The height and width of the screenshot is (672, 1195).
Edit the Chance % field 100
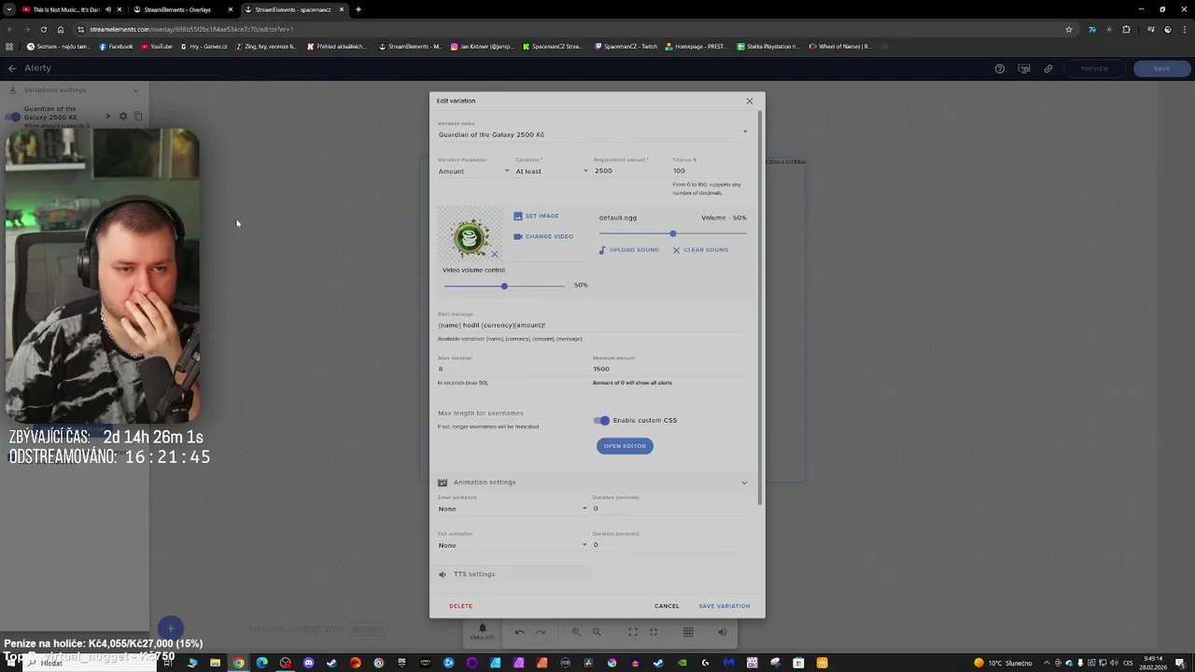pyautogui.click(x=709, y=171)
